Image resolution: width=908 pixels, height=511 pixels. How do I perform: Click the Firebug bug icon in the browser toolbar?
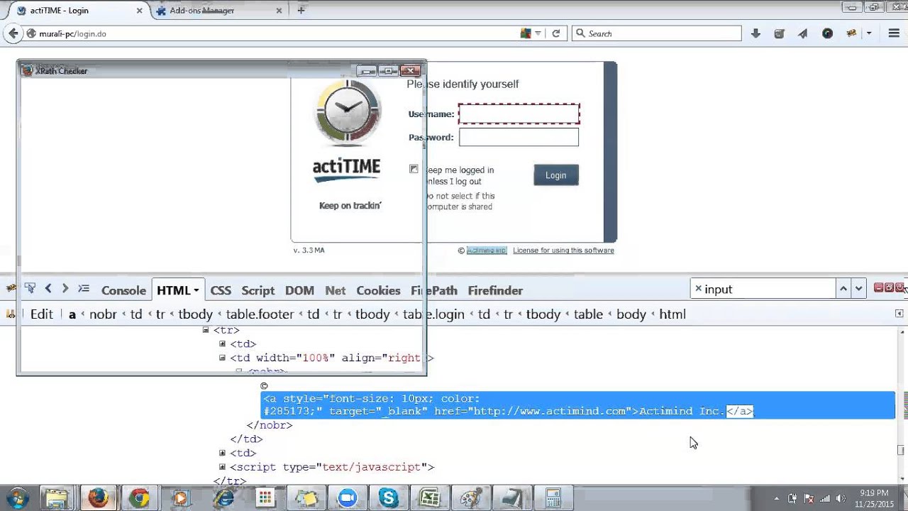(x=851, y=33)
